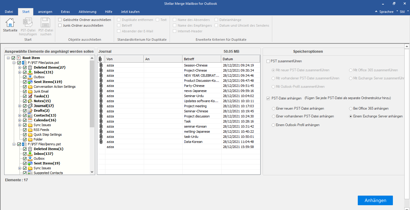Image resolution: width=410 pixels, height=210 pixels.
Task: Expand the Deleted Items(27) node
Action: click(20, 67)
